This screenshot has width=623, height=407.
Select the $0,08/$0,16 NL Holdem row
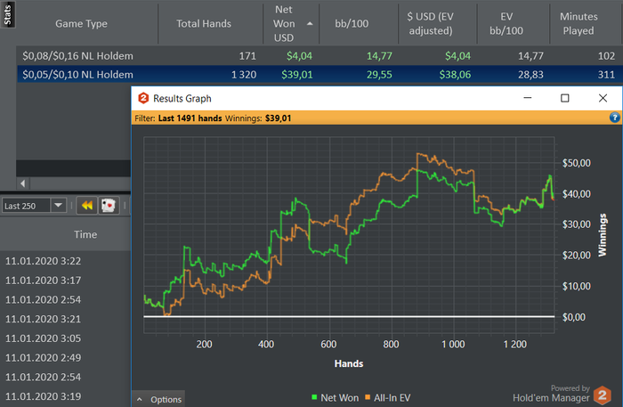pos(320,56)
